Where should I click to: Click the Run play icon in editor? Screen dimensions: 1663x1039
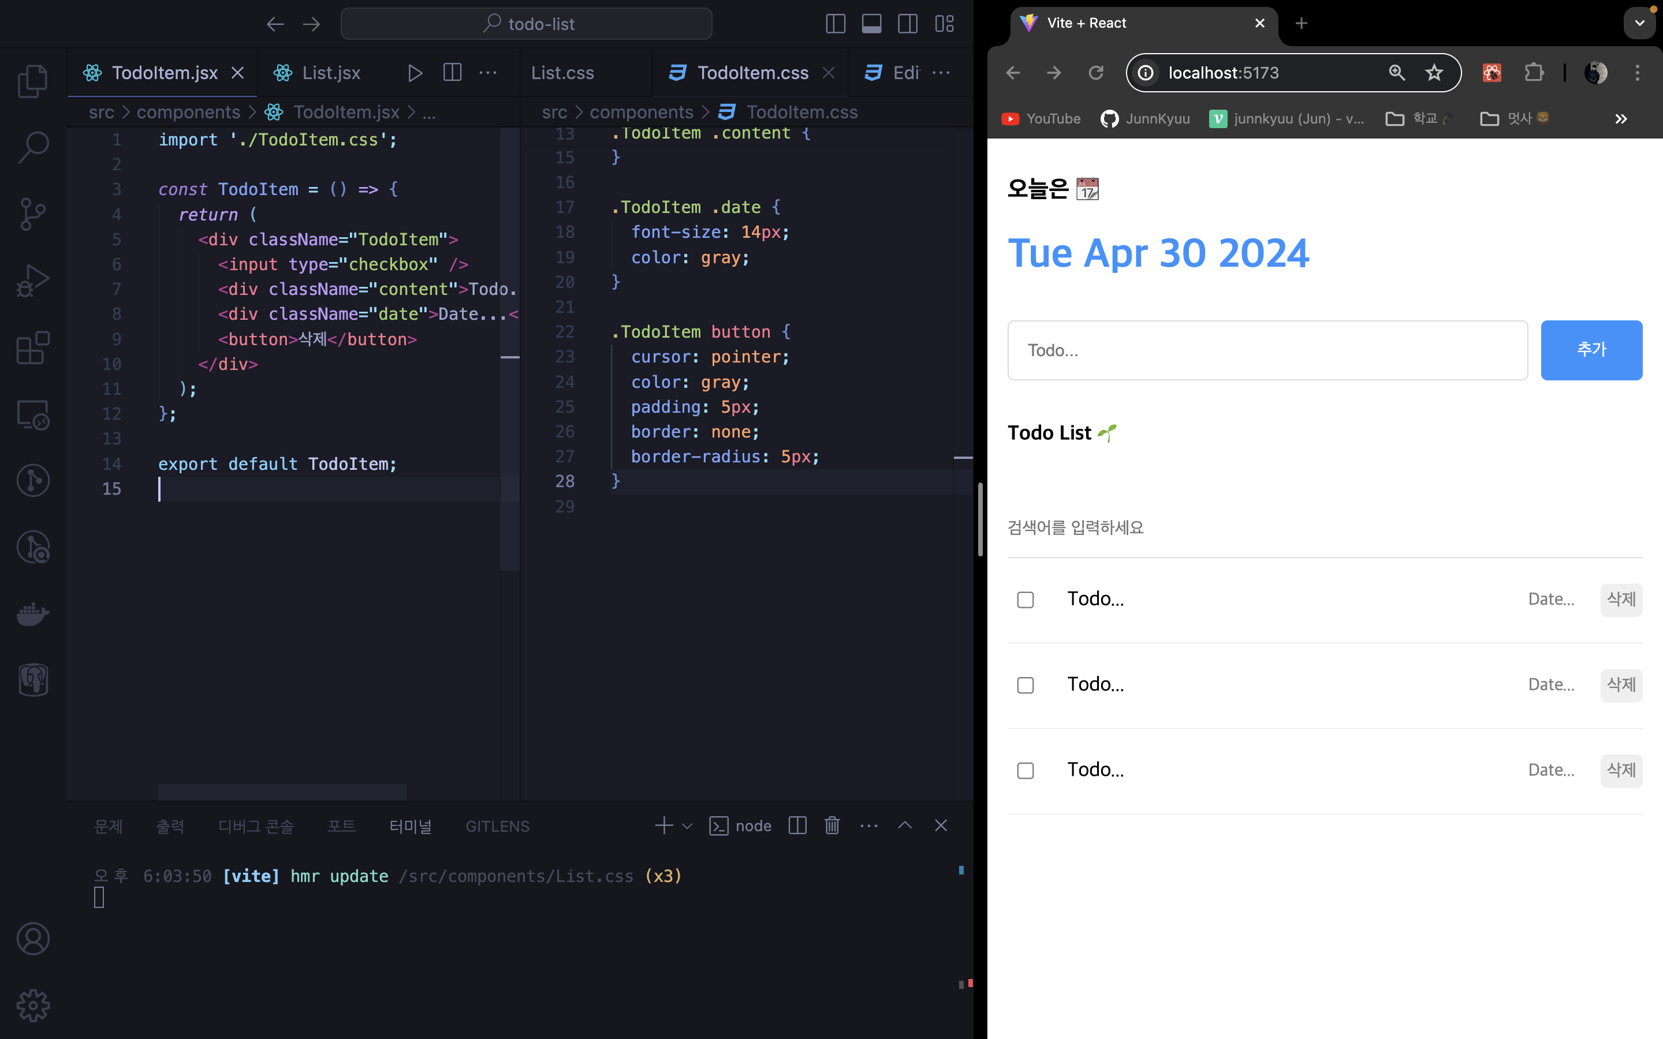(415, 73)
